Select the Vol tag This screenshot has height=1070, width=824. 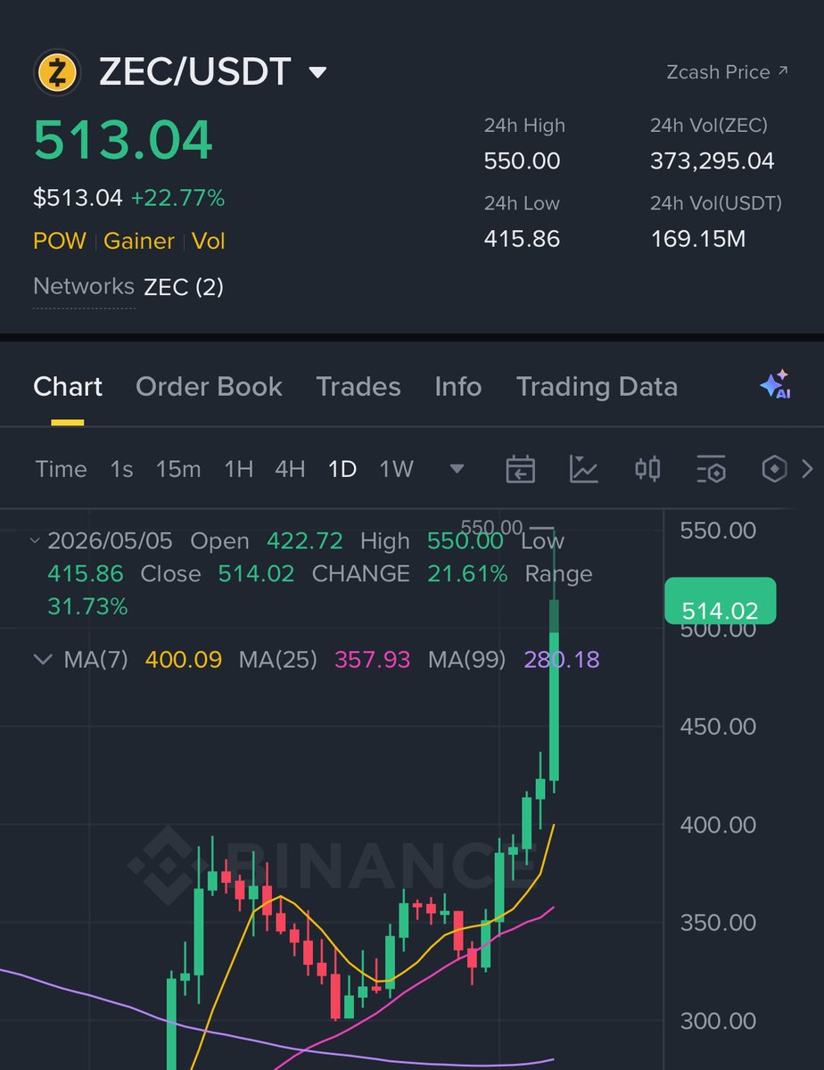[209, 241]
